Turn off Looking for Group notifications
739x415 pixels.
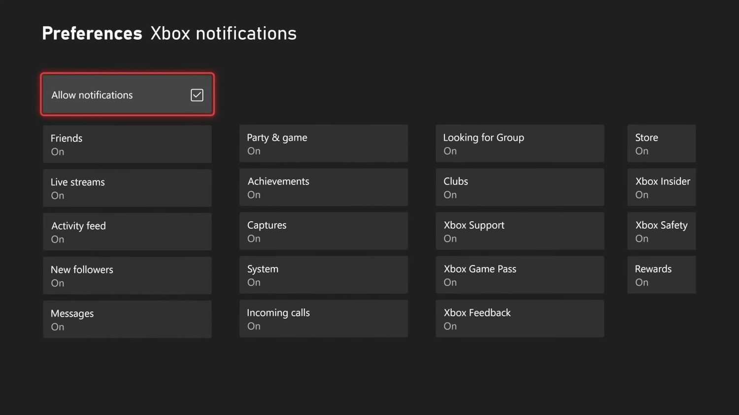point(519,143)
